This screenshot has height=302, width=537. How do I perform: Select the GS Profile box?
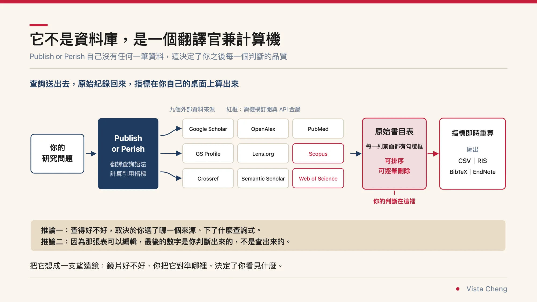208,154
